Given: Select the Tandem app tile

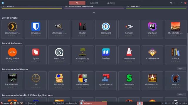Looking at the screenshot, I should [x=106, y=55].
